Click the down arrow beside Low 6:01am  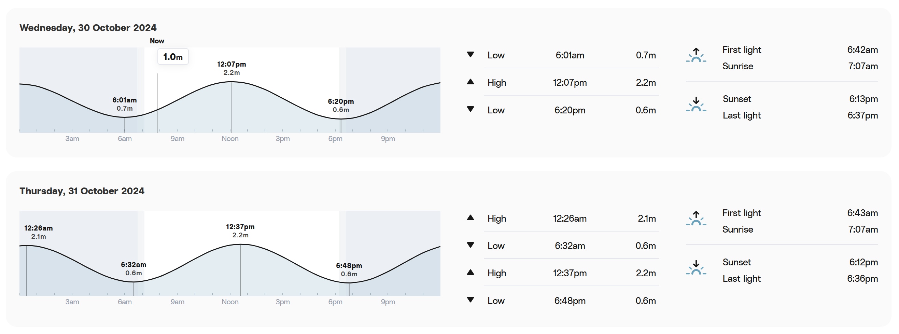470,54
